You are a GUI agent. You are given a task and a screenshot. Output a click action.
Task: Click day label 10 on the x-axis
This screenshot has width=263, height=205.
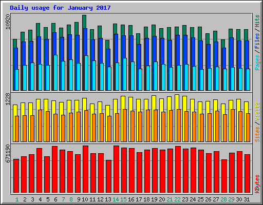(85, 199)
